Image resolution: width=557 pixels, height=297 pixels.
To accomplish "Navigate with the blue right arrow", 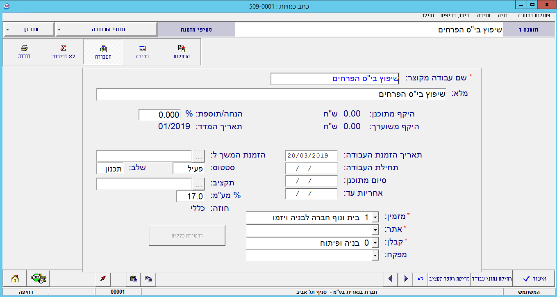I will pos(406,279).
